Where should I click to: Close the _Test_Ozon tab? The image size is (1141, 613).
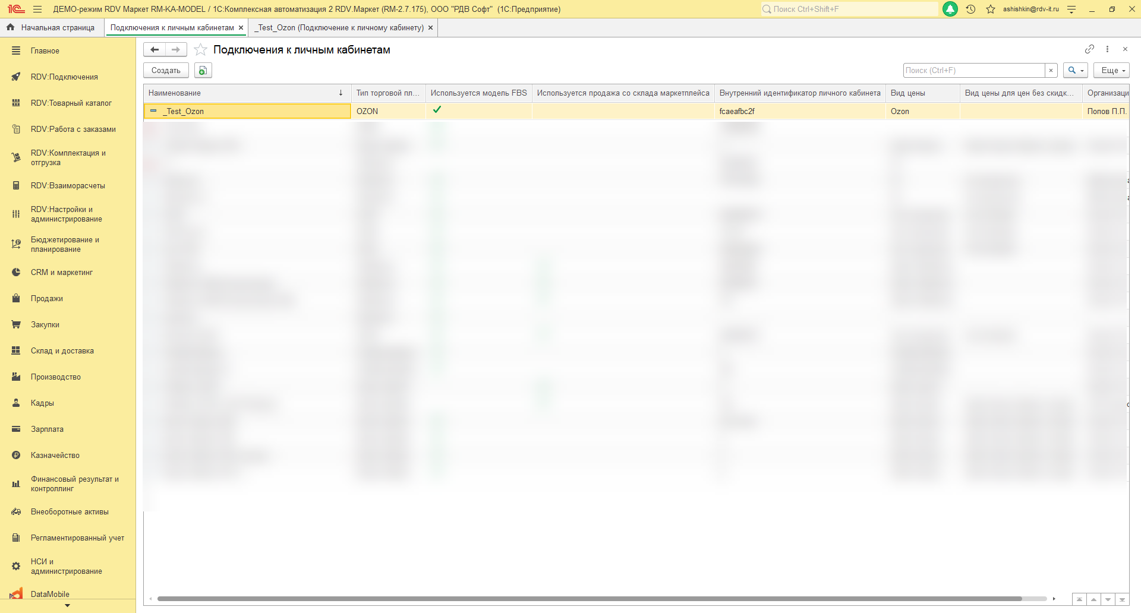coord(430,28)
